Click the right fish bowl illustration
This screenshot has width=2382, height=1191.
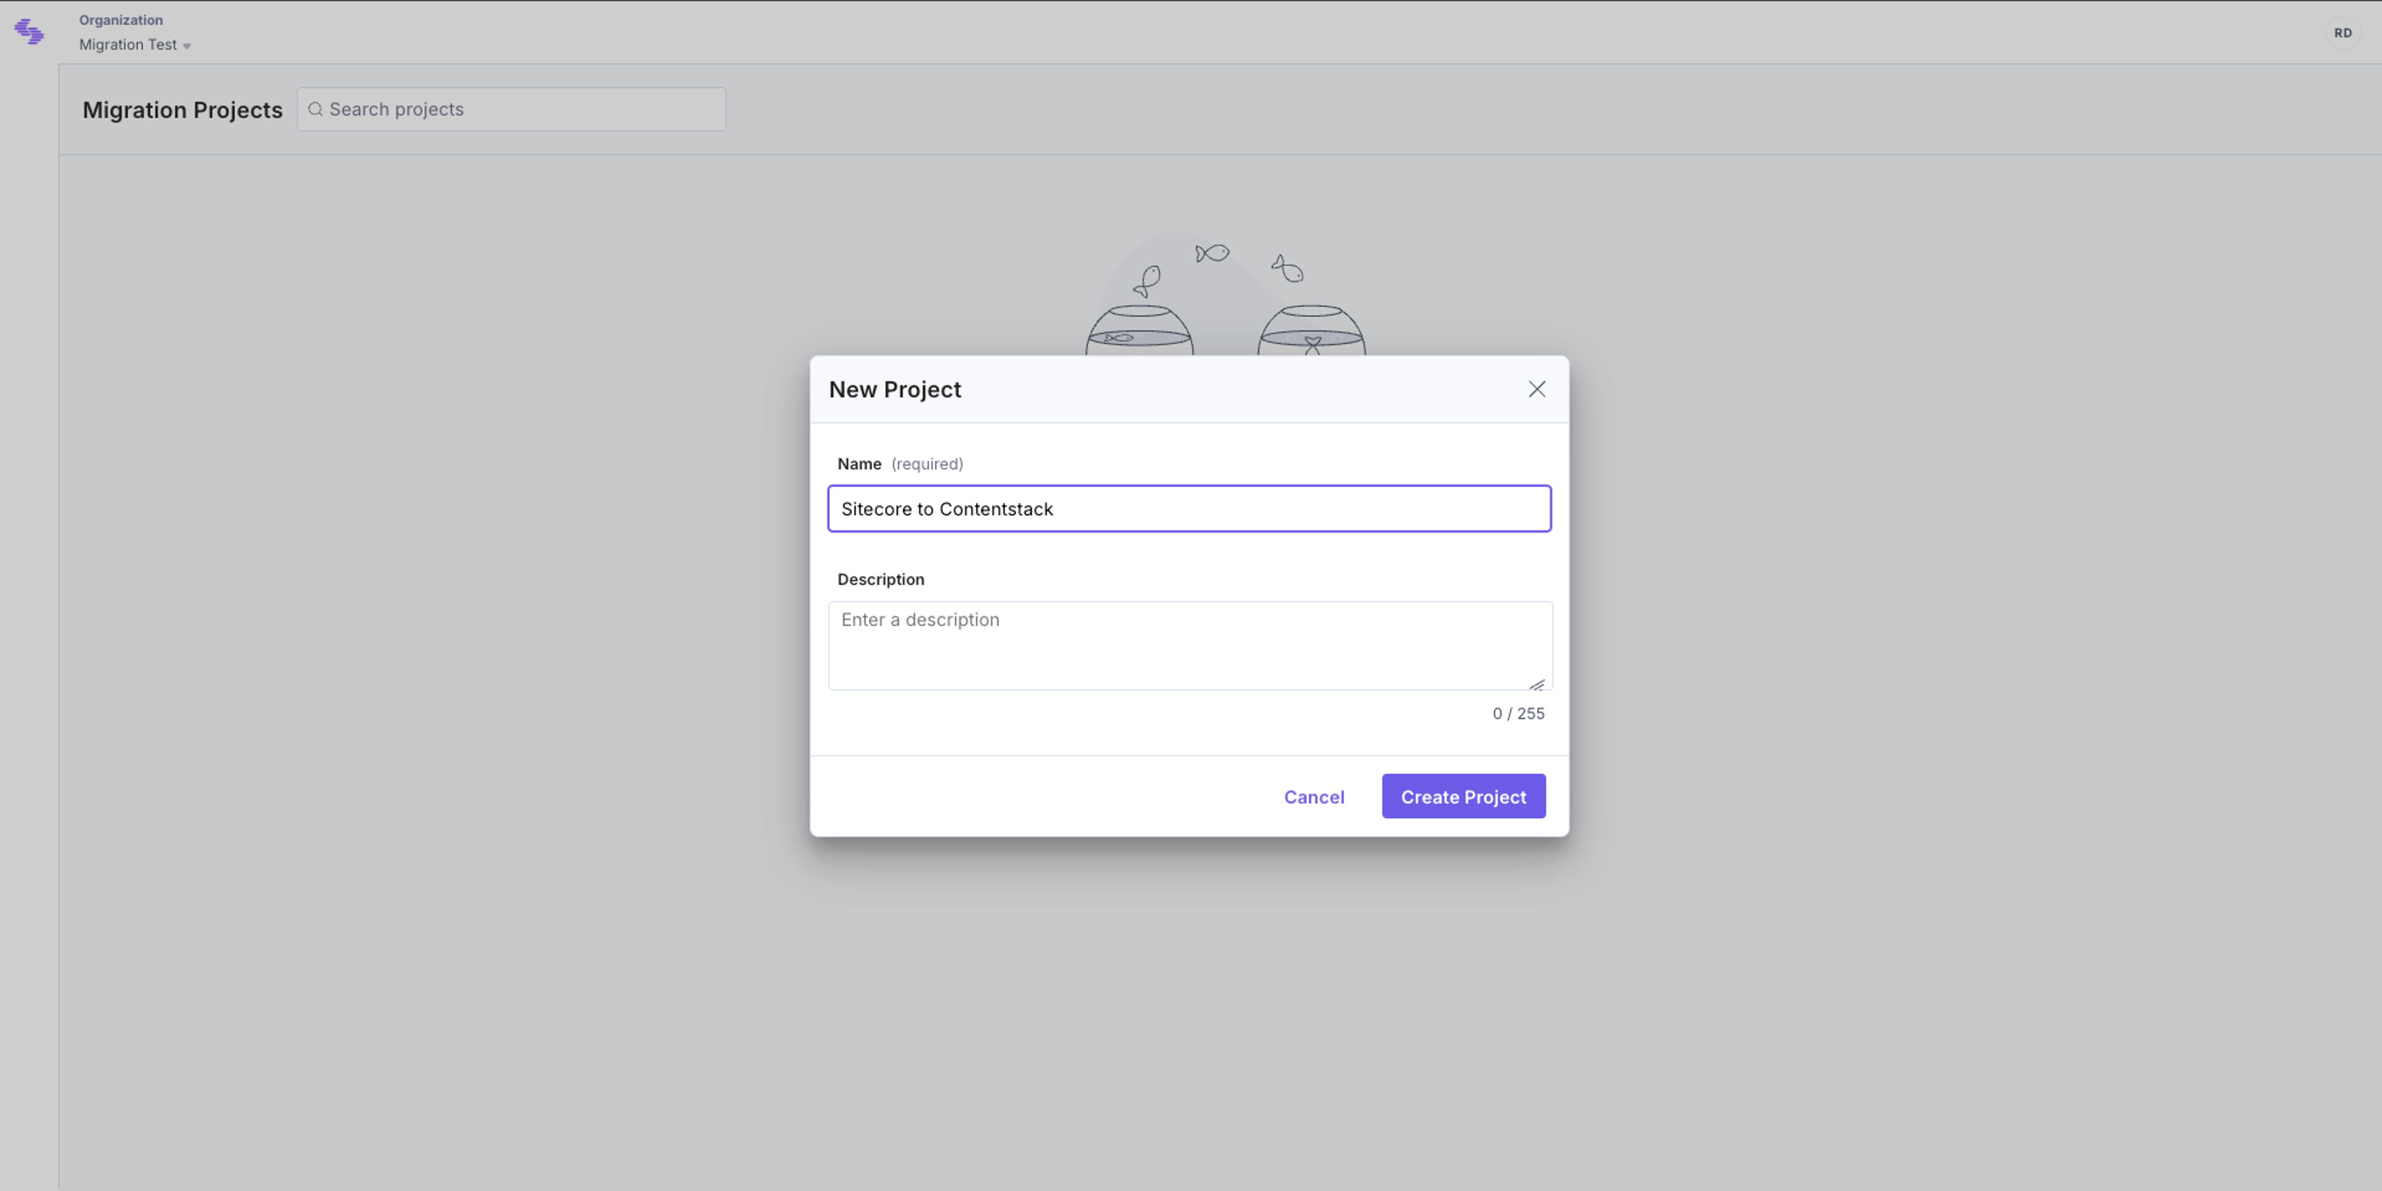tap(1311, 331)
